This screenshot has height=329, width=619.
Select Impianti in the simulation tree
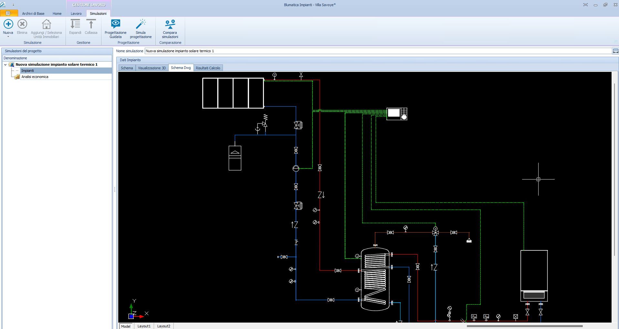[x=27, y=71]
